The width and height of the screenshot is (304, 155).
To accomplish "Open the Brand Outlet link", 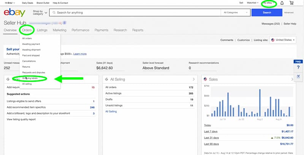I will [x=43, y=3].
